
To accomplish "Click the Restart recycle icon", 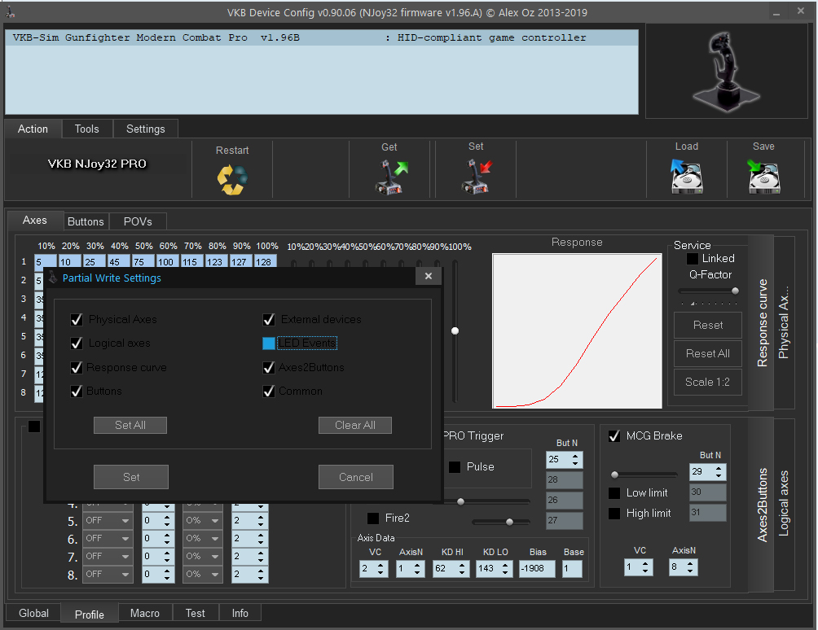I will (x=232, y=179).
